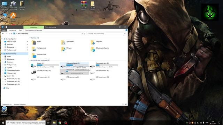The height and width of the screenshot is (125, 223).
Task: Open Google Chrome from the taskbar
Action: tap(60, 123)
